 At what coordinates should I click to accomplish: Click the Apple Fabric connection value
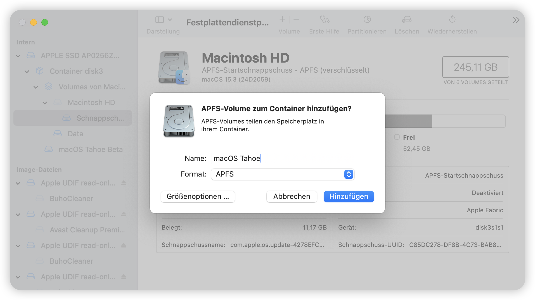[x=485, y=210]
